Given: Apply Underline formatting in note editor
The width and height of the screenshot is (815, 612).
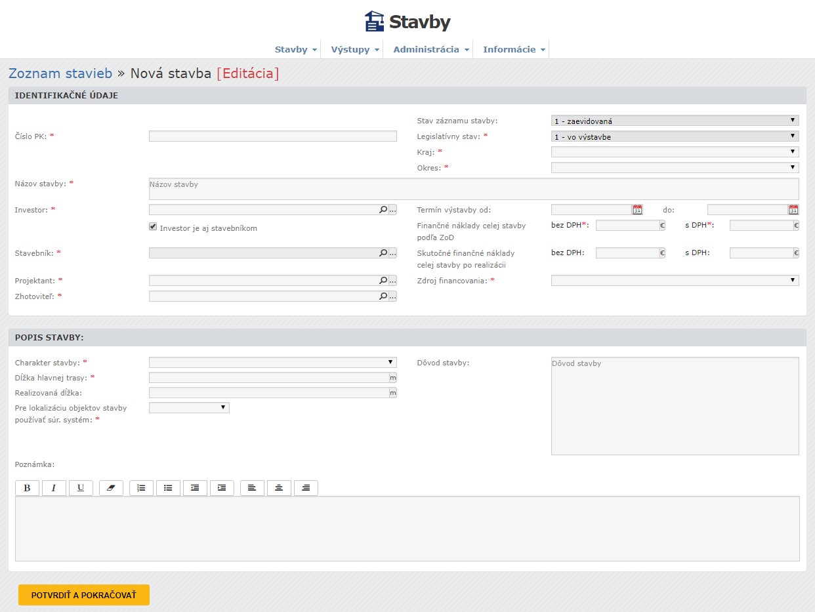Looking at the screenshot, I should point(81,488).
